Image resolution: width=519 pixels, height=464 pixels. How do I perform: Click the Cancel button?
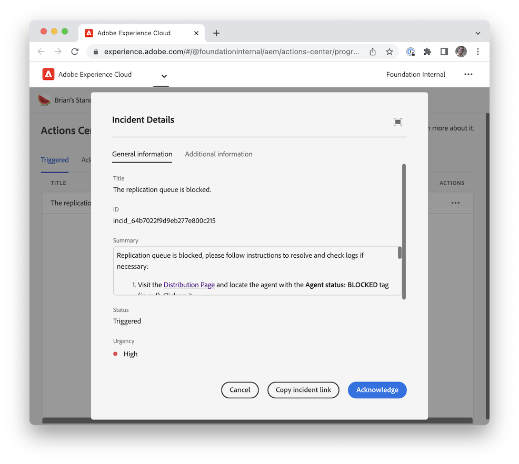coord(239,390)
